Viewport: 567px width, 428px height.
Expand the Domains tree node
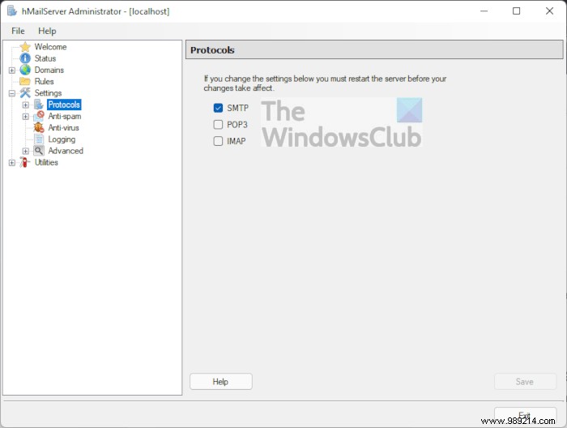tap(12, 71)
